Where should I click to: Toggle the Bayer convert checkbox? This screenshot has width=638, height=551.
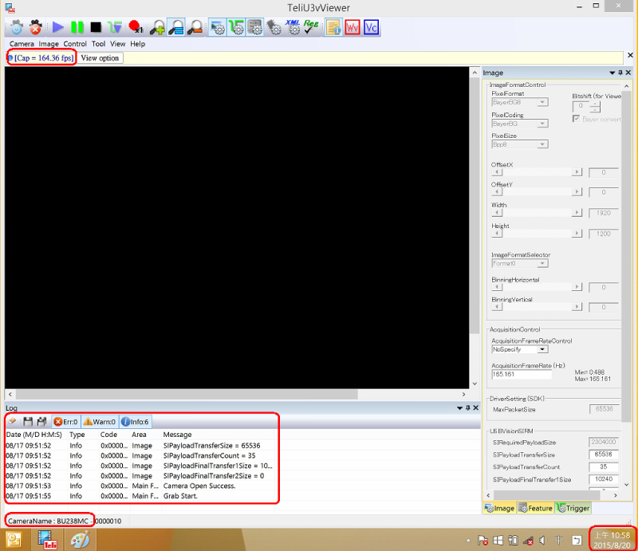pyautogui.click(x=576, y=119)
